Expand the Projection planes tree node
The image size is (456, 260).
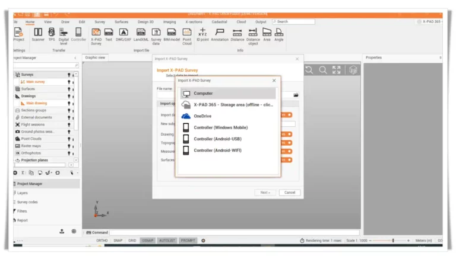(15, 160)
